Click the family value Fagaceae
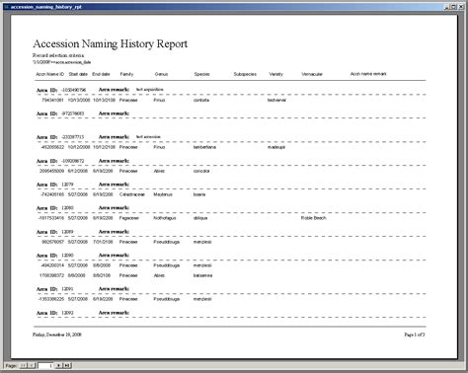The image size is (468, 373). 128,218
